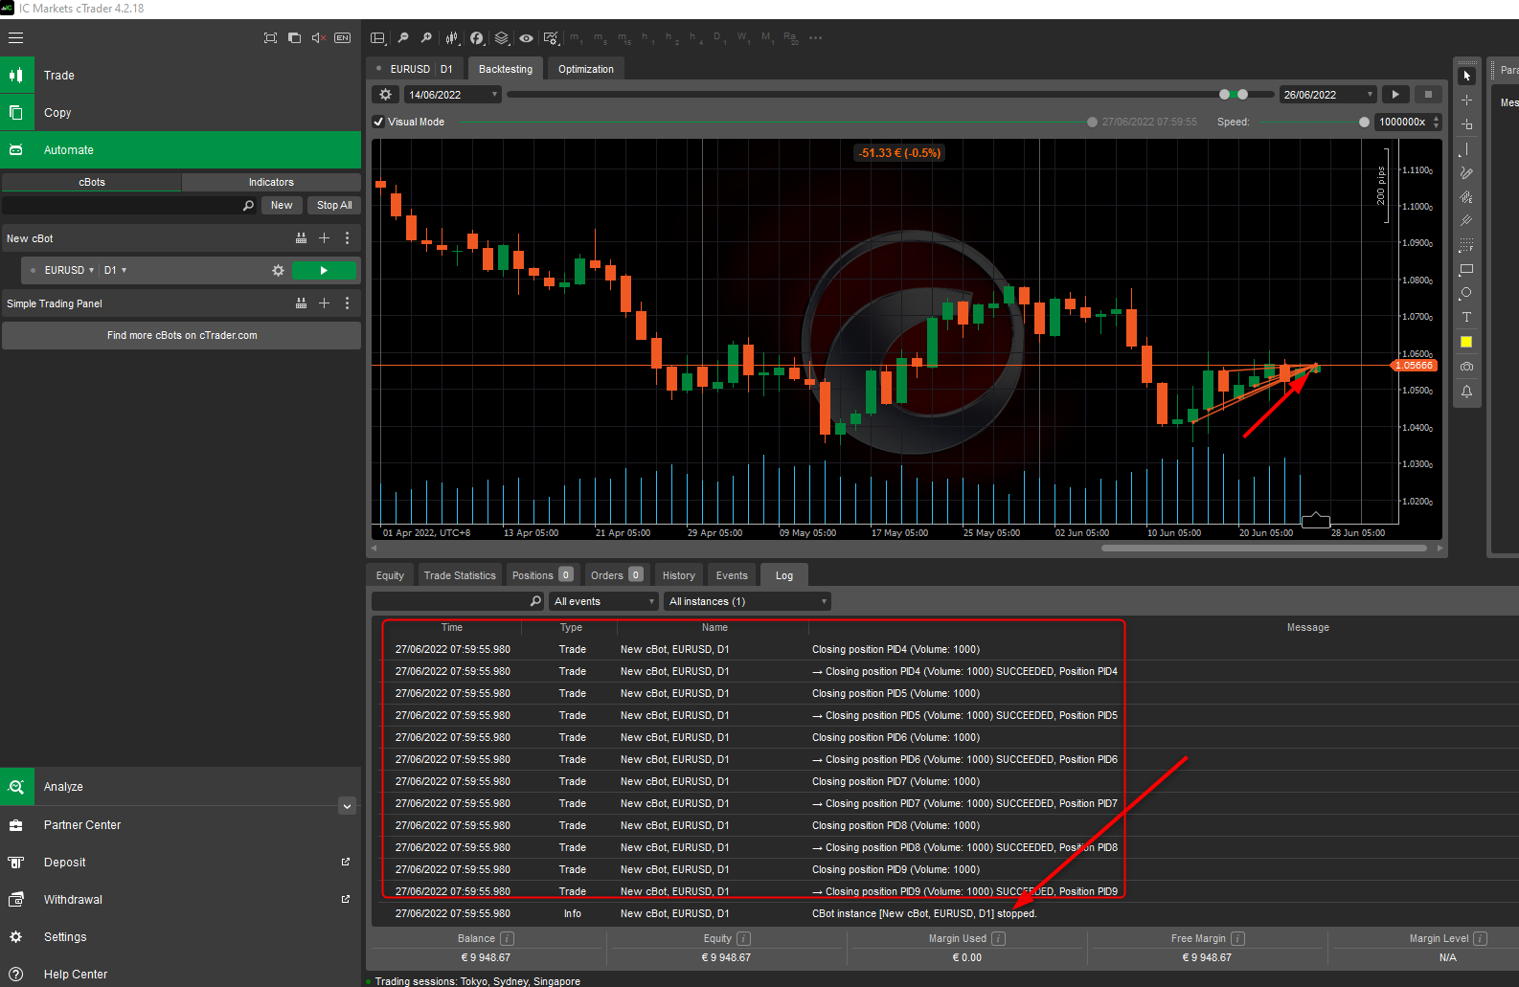The image size is (1519, 987).
Task: Select the h1 timeframe button
Action: pos(647,38)
